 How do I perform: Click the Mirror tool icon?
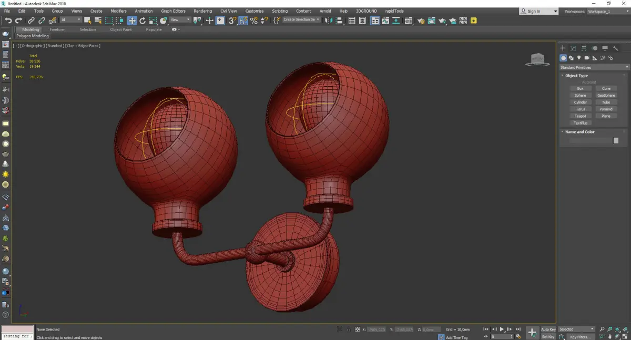(x=329, y=20)
